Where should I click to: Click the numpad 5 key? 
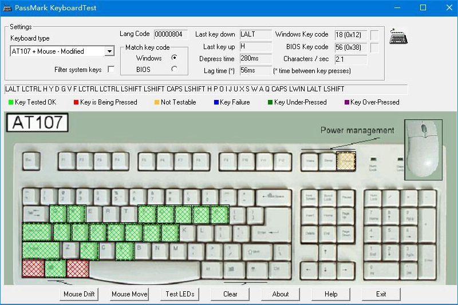[391, 234]
